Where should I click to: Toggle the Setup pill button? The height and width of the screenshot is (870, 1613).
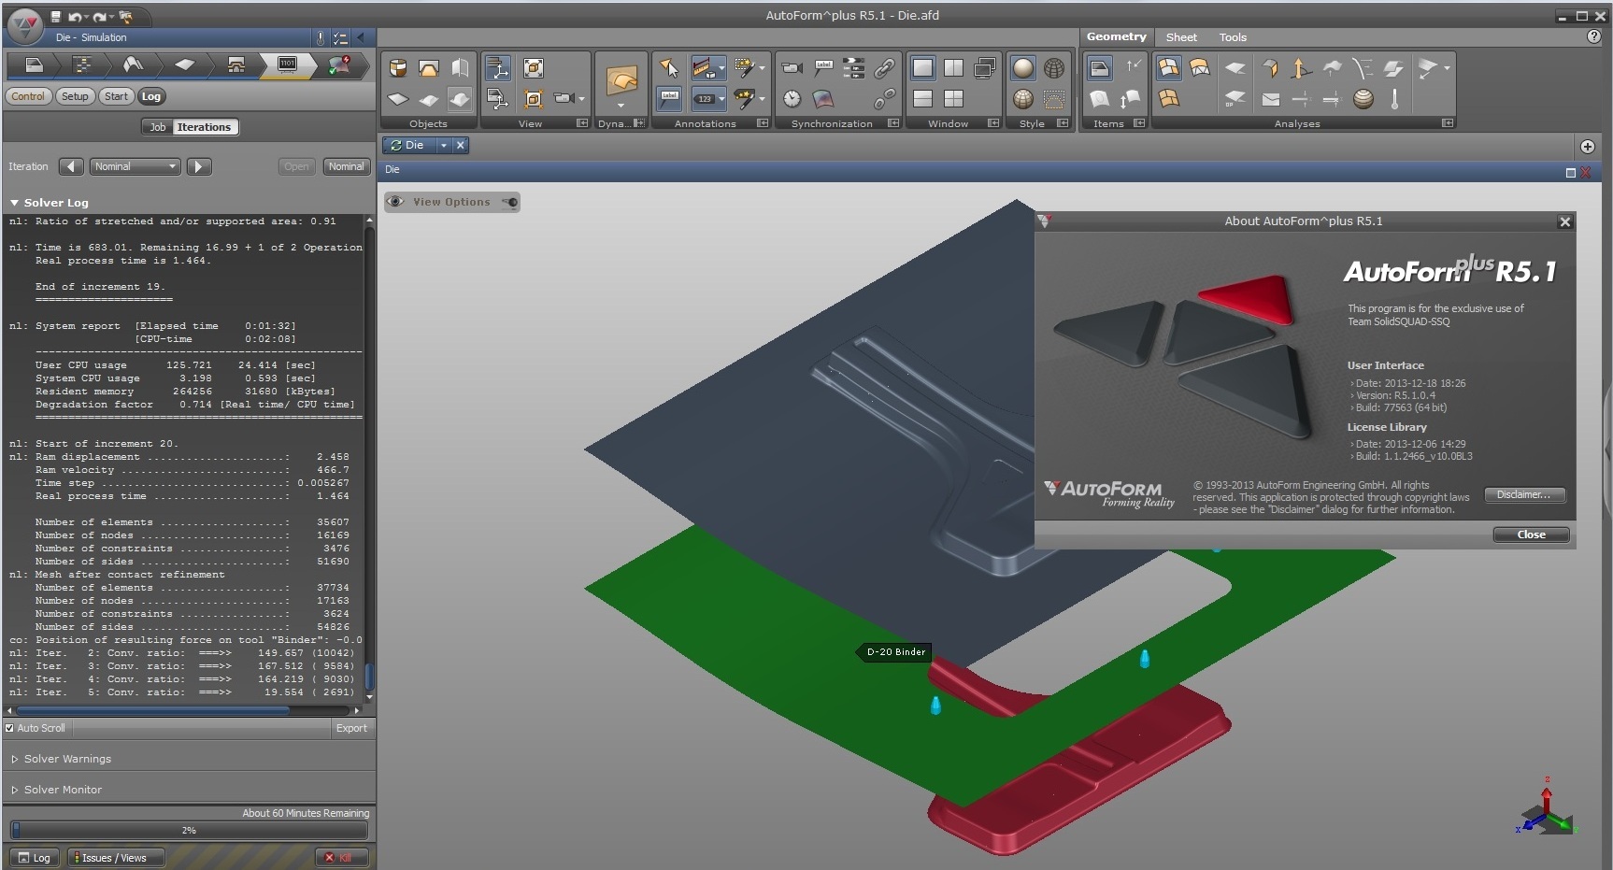click(x=75, y=96)
